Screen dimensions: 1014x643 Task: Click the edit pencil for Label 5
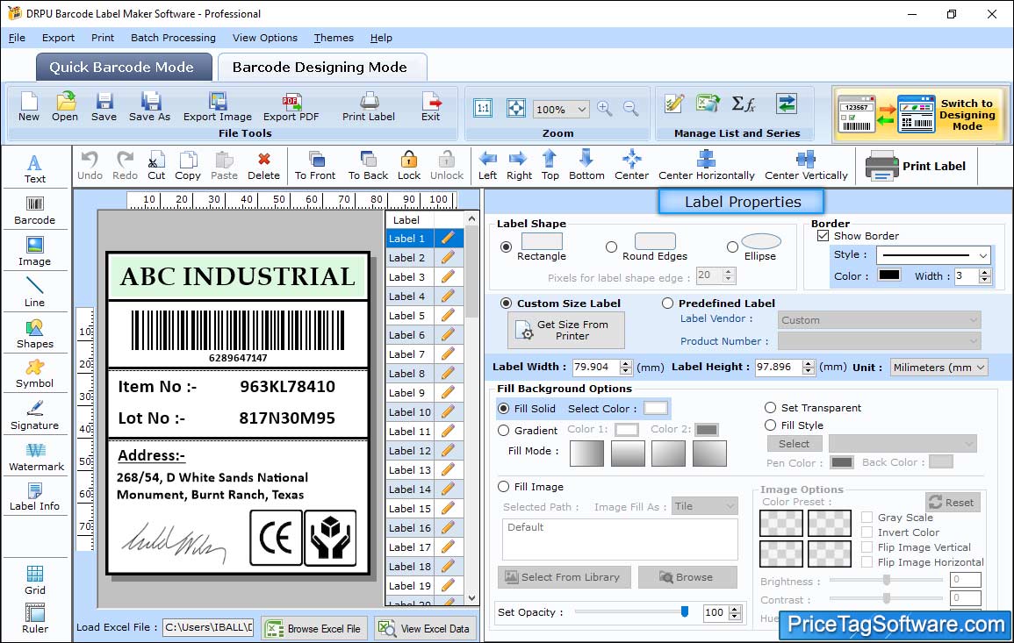coord(448,316)
